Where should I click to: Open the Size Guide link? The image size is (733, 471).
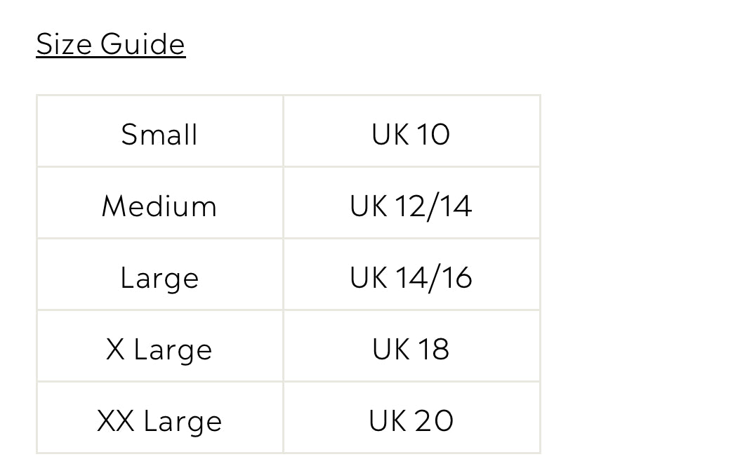point(111,44)
